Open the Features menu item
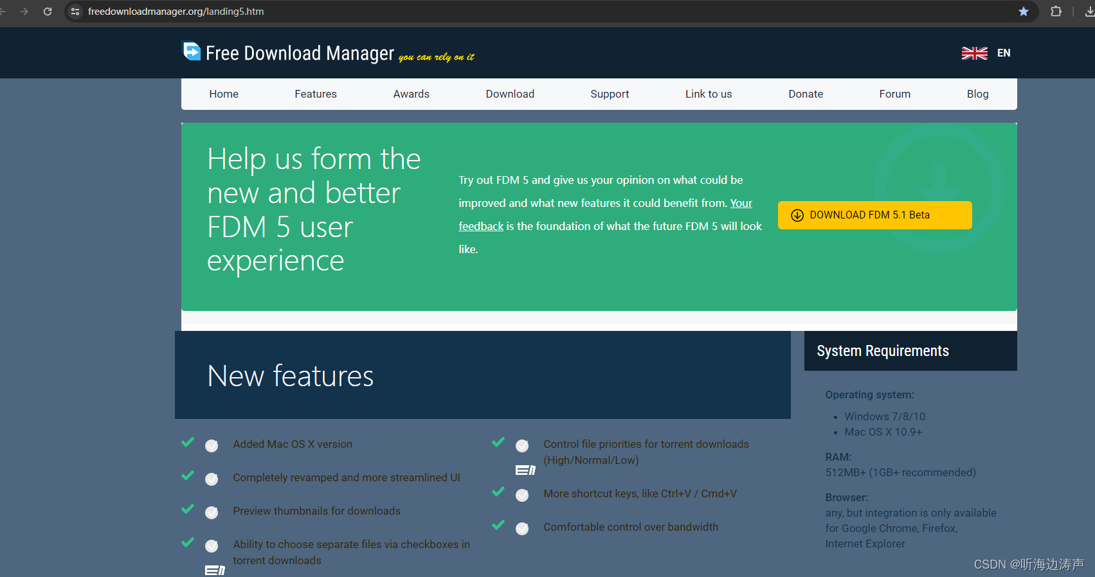 pyautogui.click(x=316, y=94)
